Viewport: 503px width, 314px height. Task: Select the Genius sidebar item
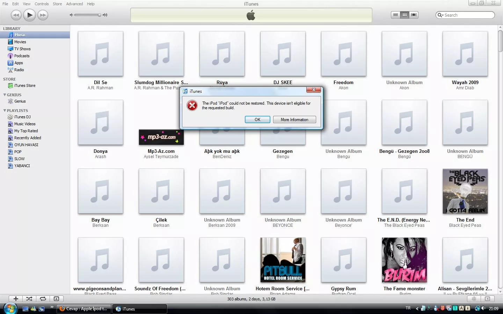[x=35, y=101]
